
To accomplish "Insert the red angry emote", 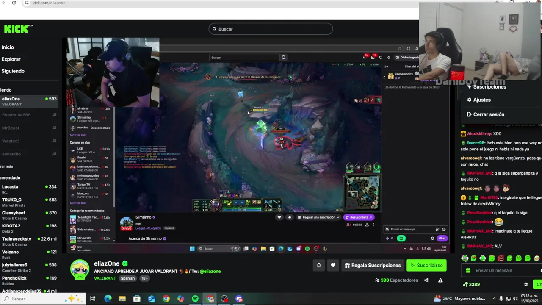I will [501, 258].
